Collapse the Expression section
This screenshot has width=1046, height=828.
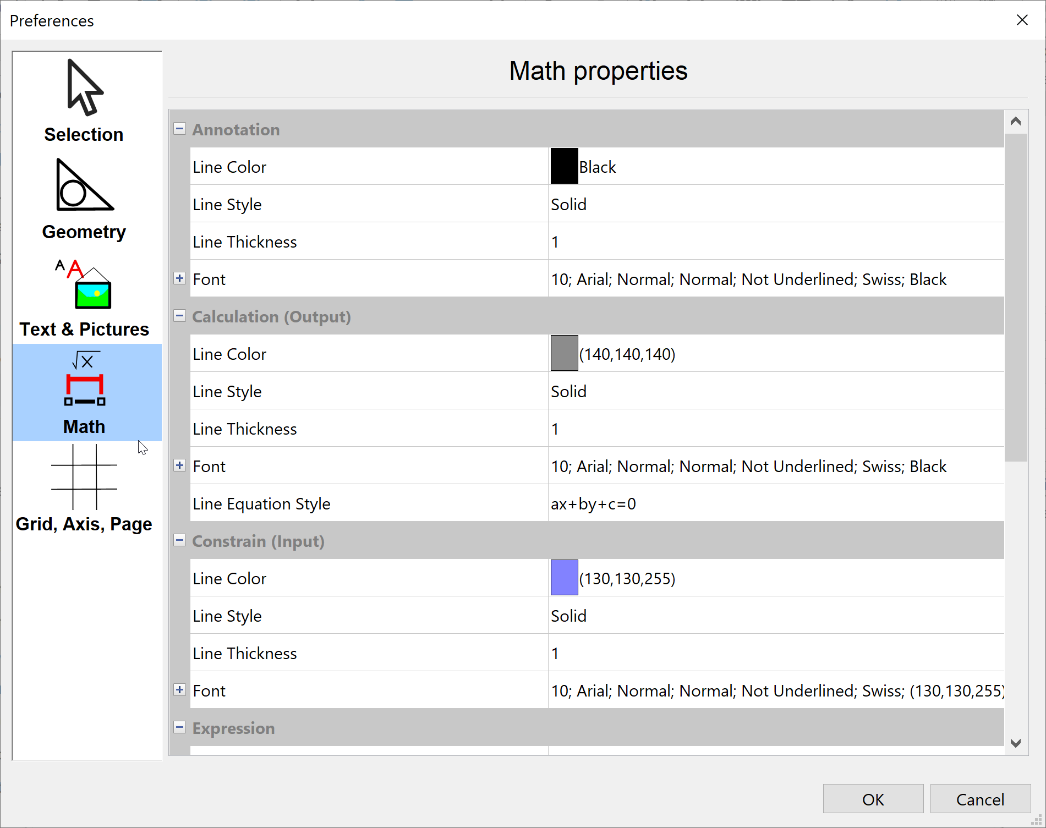coord(179,727)
